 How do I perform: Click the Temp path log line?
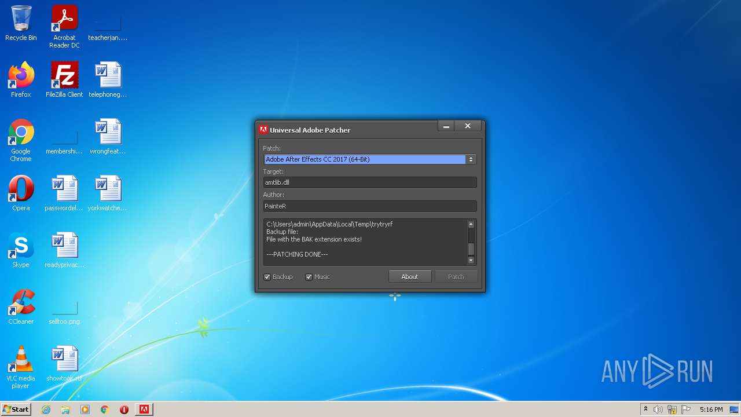329,224
